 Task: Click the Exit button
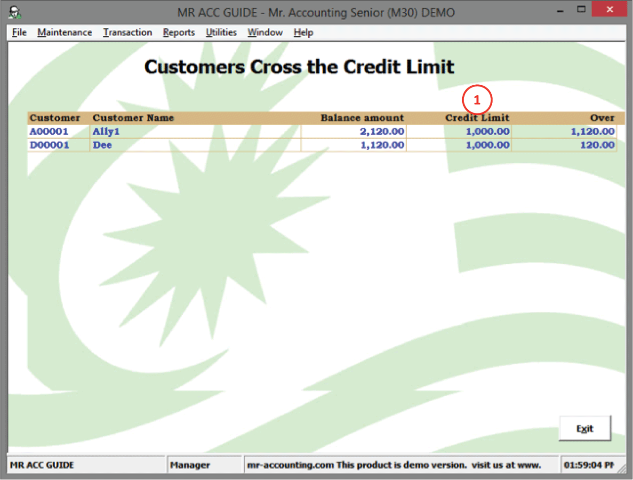pos(585,428)
